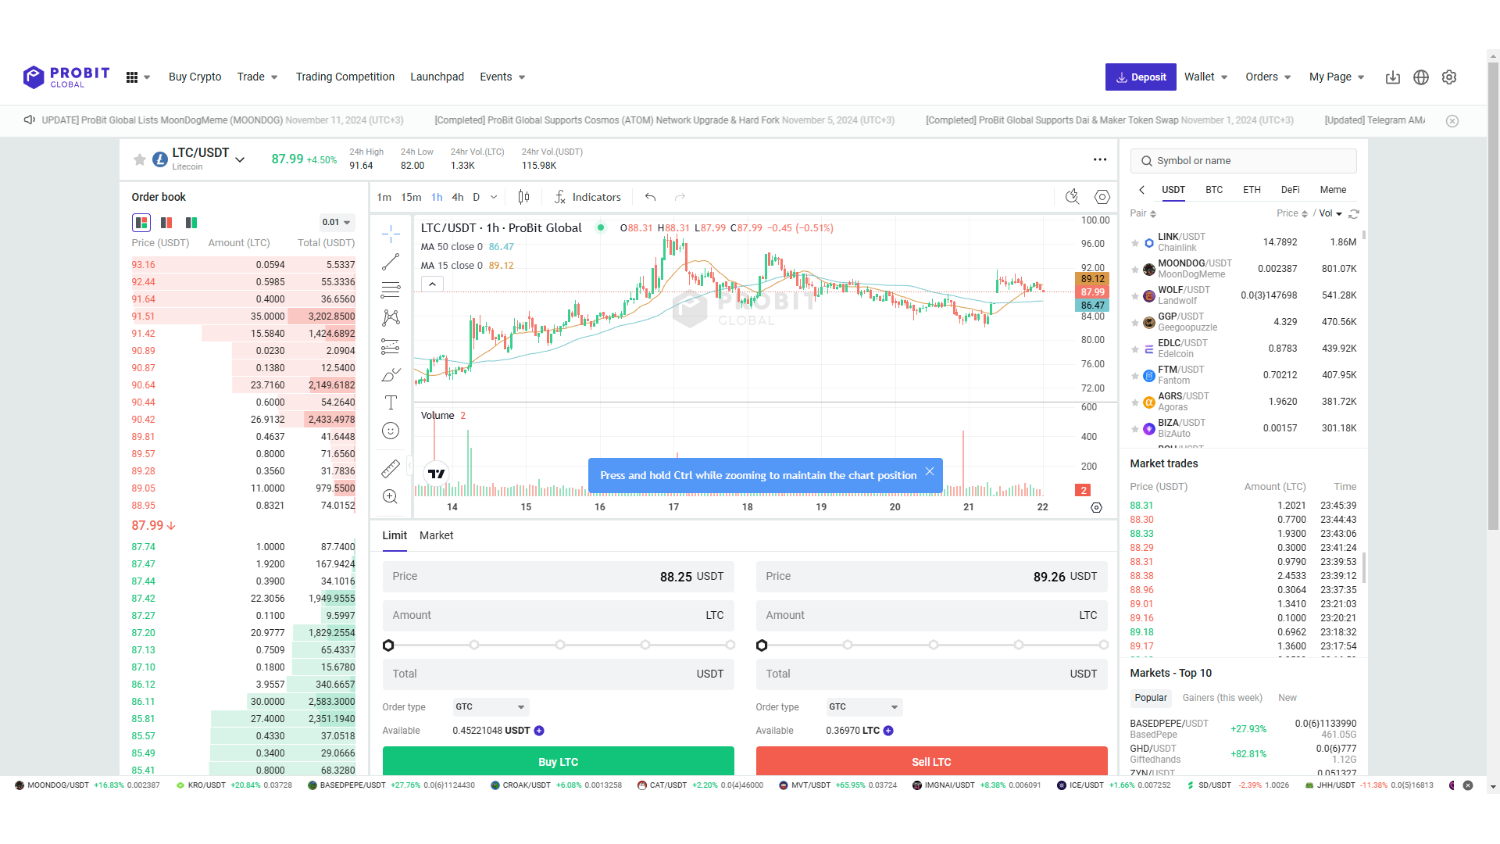Screen dimensions: 1500x844
Task: Click the download app icon in header
Action: coord(1393,77)
